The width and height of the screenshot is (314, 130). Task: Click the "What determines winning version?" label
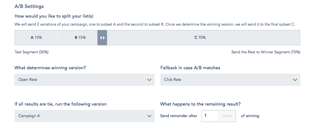pyautogui.click(x=50, y=68)
